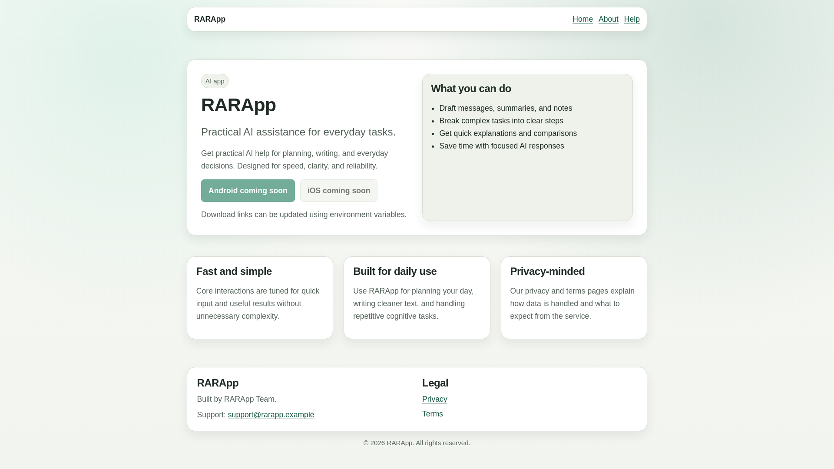The width and height of the screenshot is (834, 469).
Task: Click the RARApp brand name in header
Action: pyautogui.click(x=210, y=19)
